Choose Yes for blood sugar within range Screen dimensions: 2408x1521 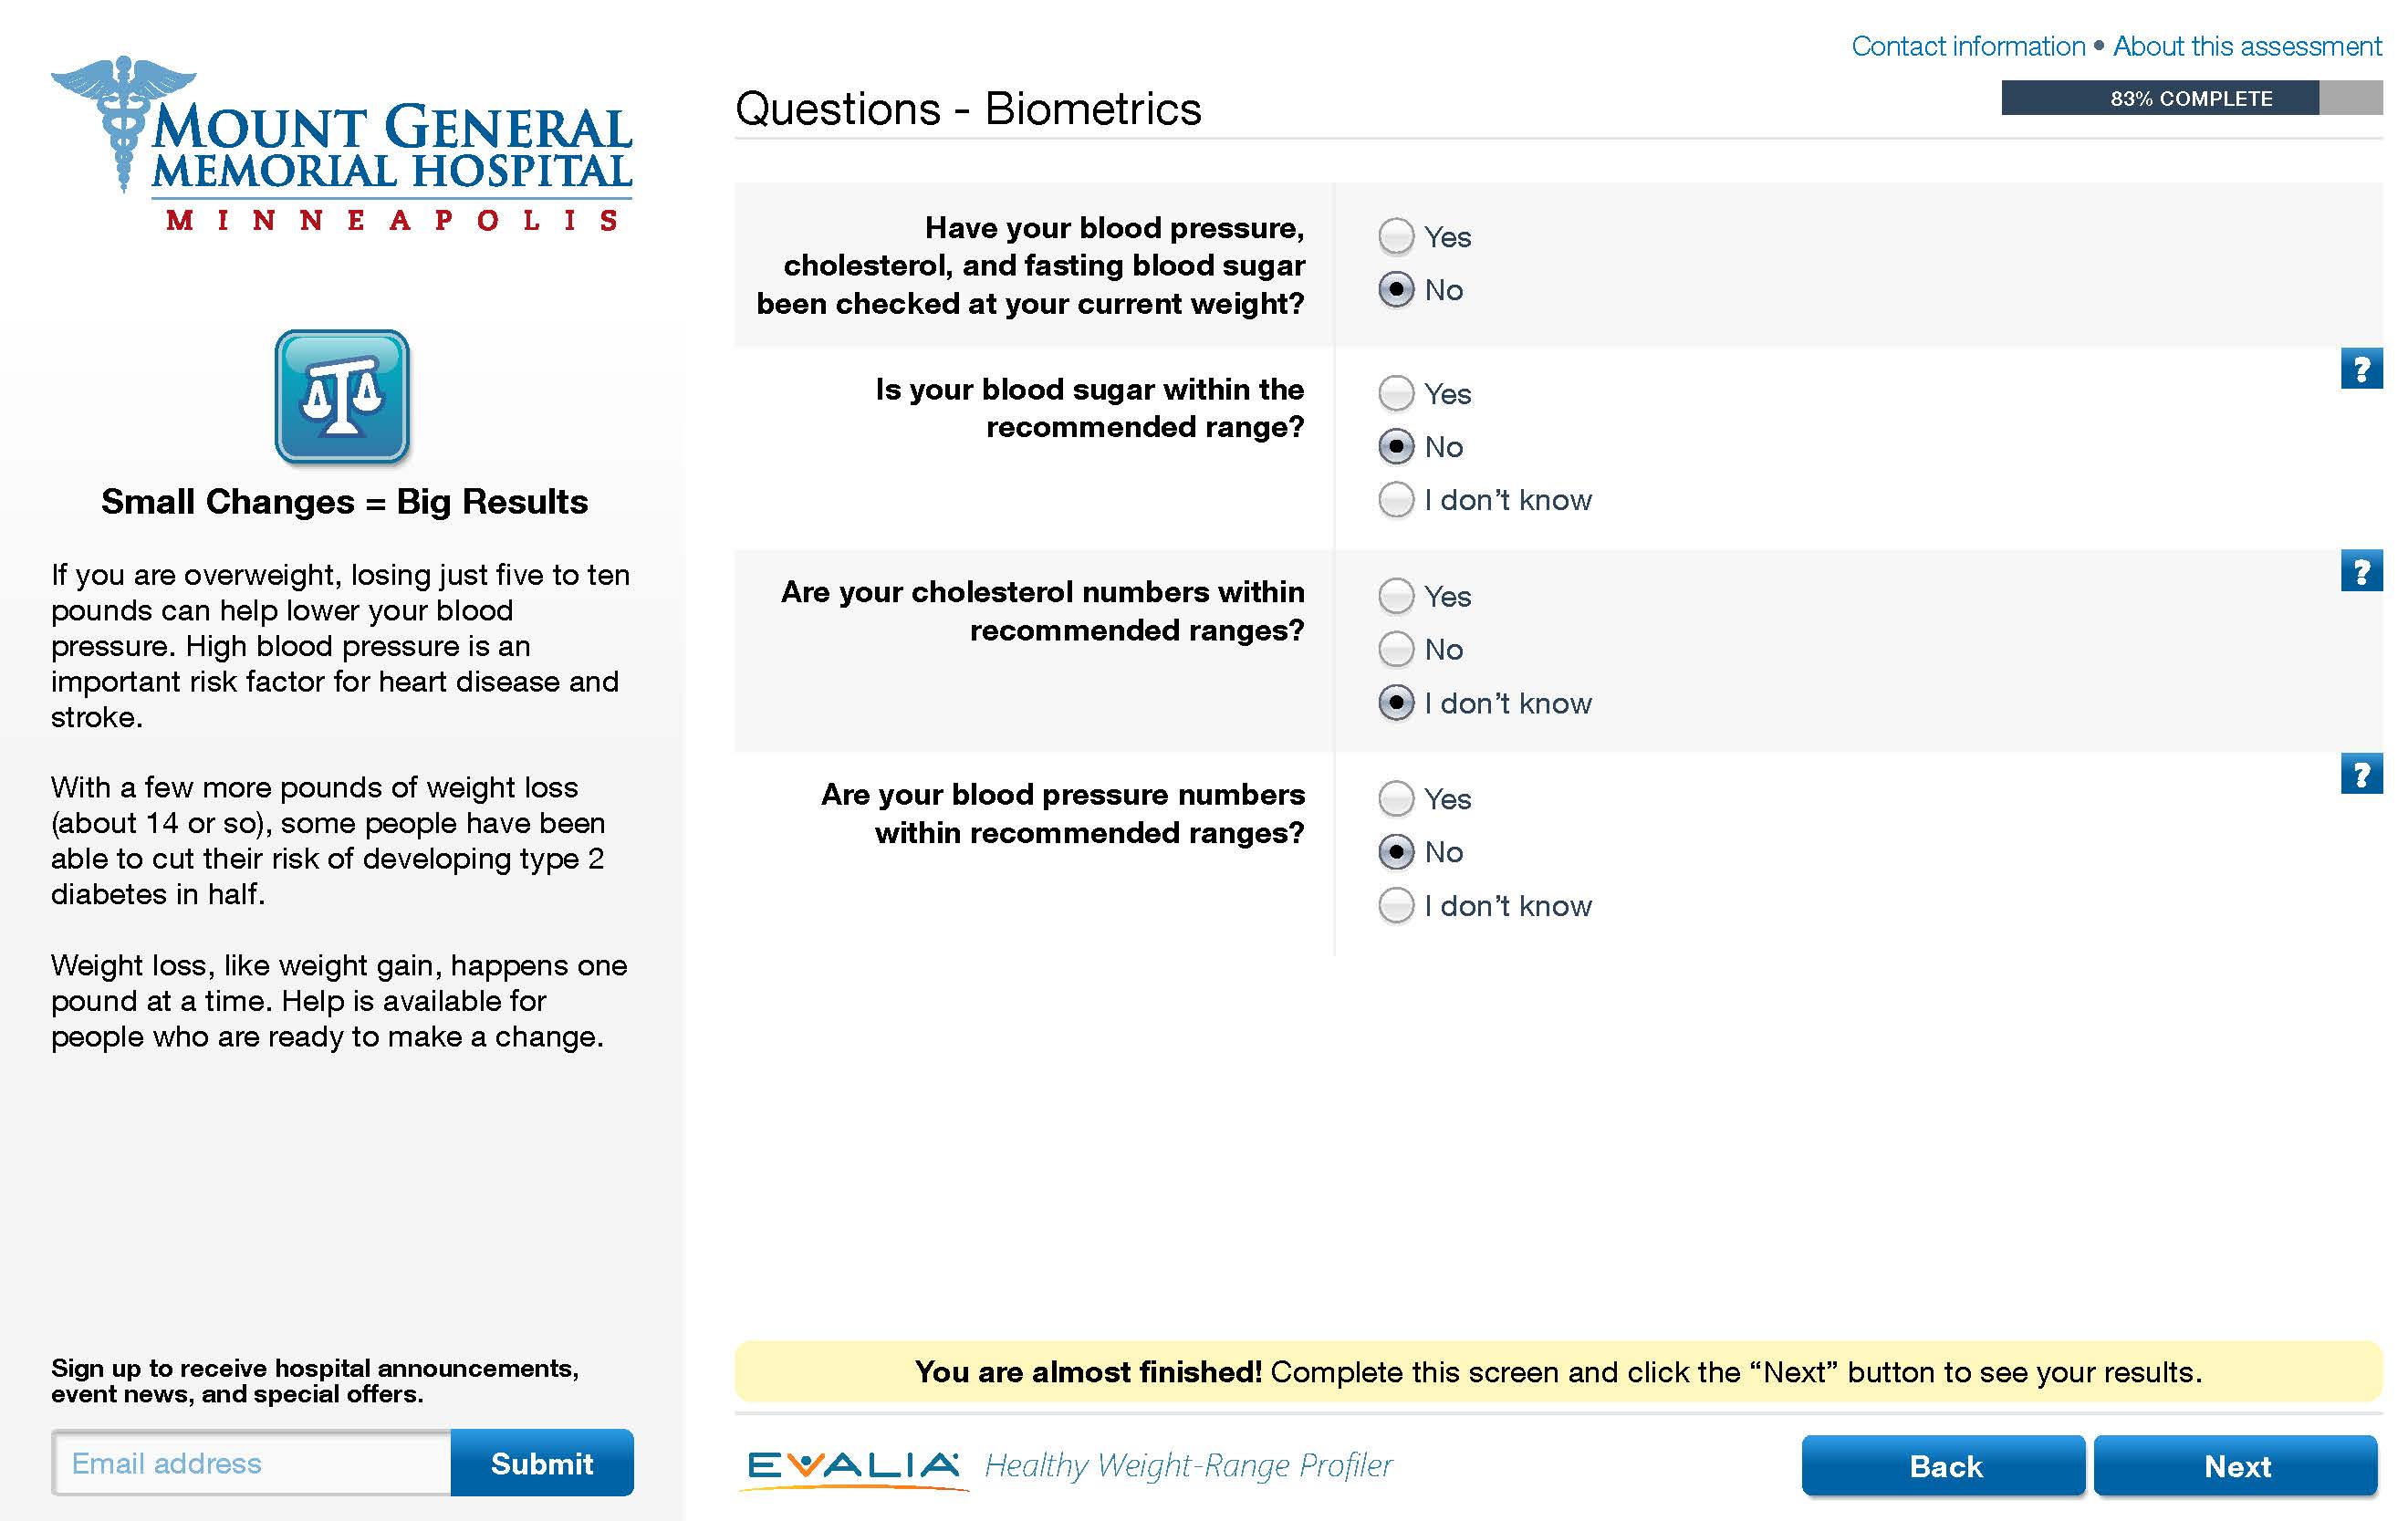point(1396,393)
